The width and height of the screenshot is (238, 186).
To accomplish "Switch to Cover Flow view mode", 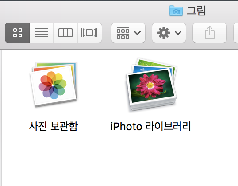I will click(x=89, y=33).
